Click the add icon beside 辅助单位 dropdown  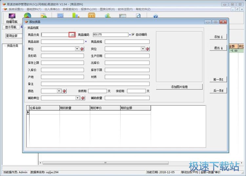[x=83, y=98]
